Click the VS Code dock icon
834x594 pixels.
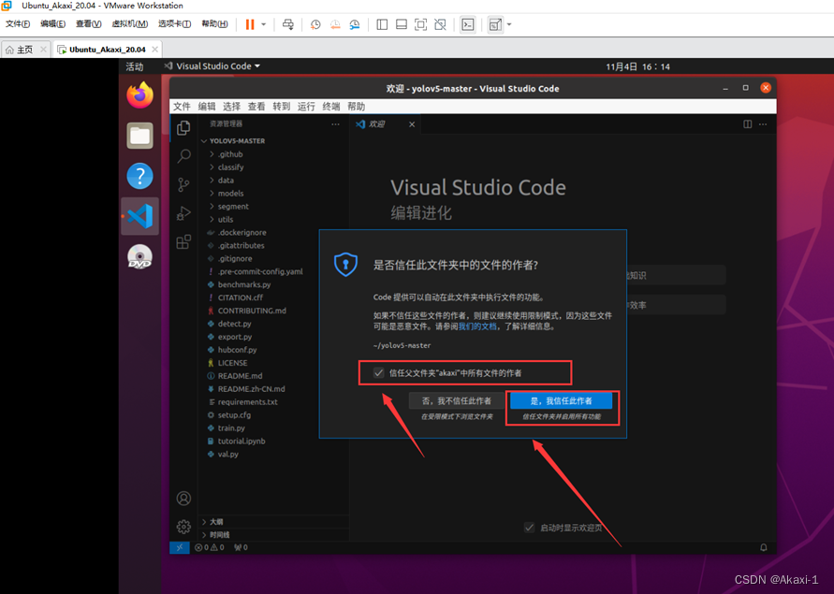[139, 216]
